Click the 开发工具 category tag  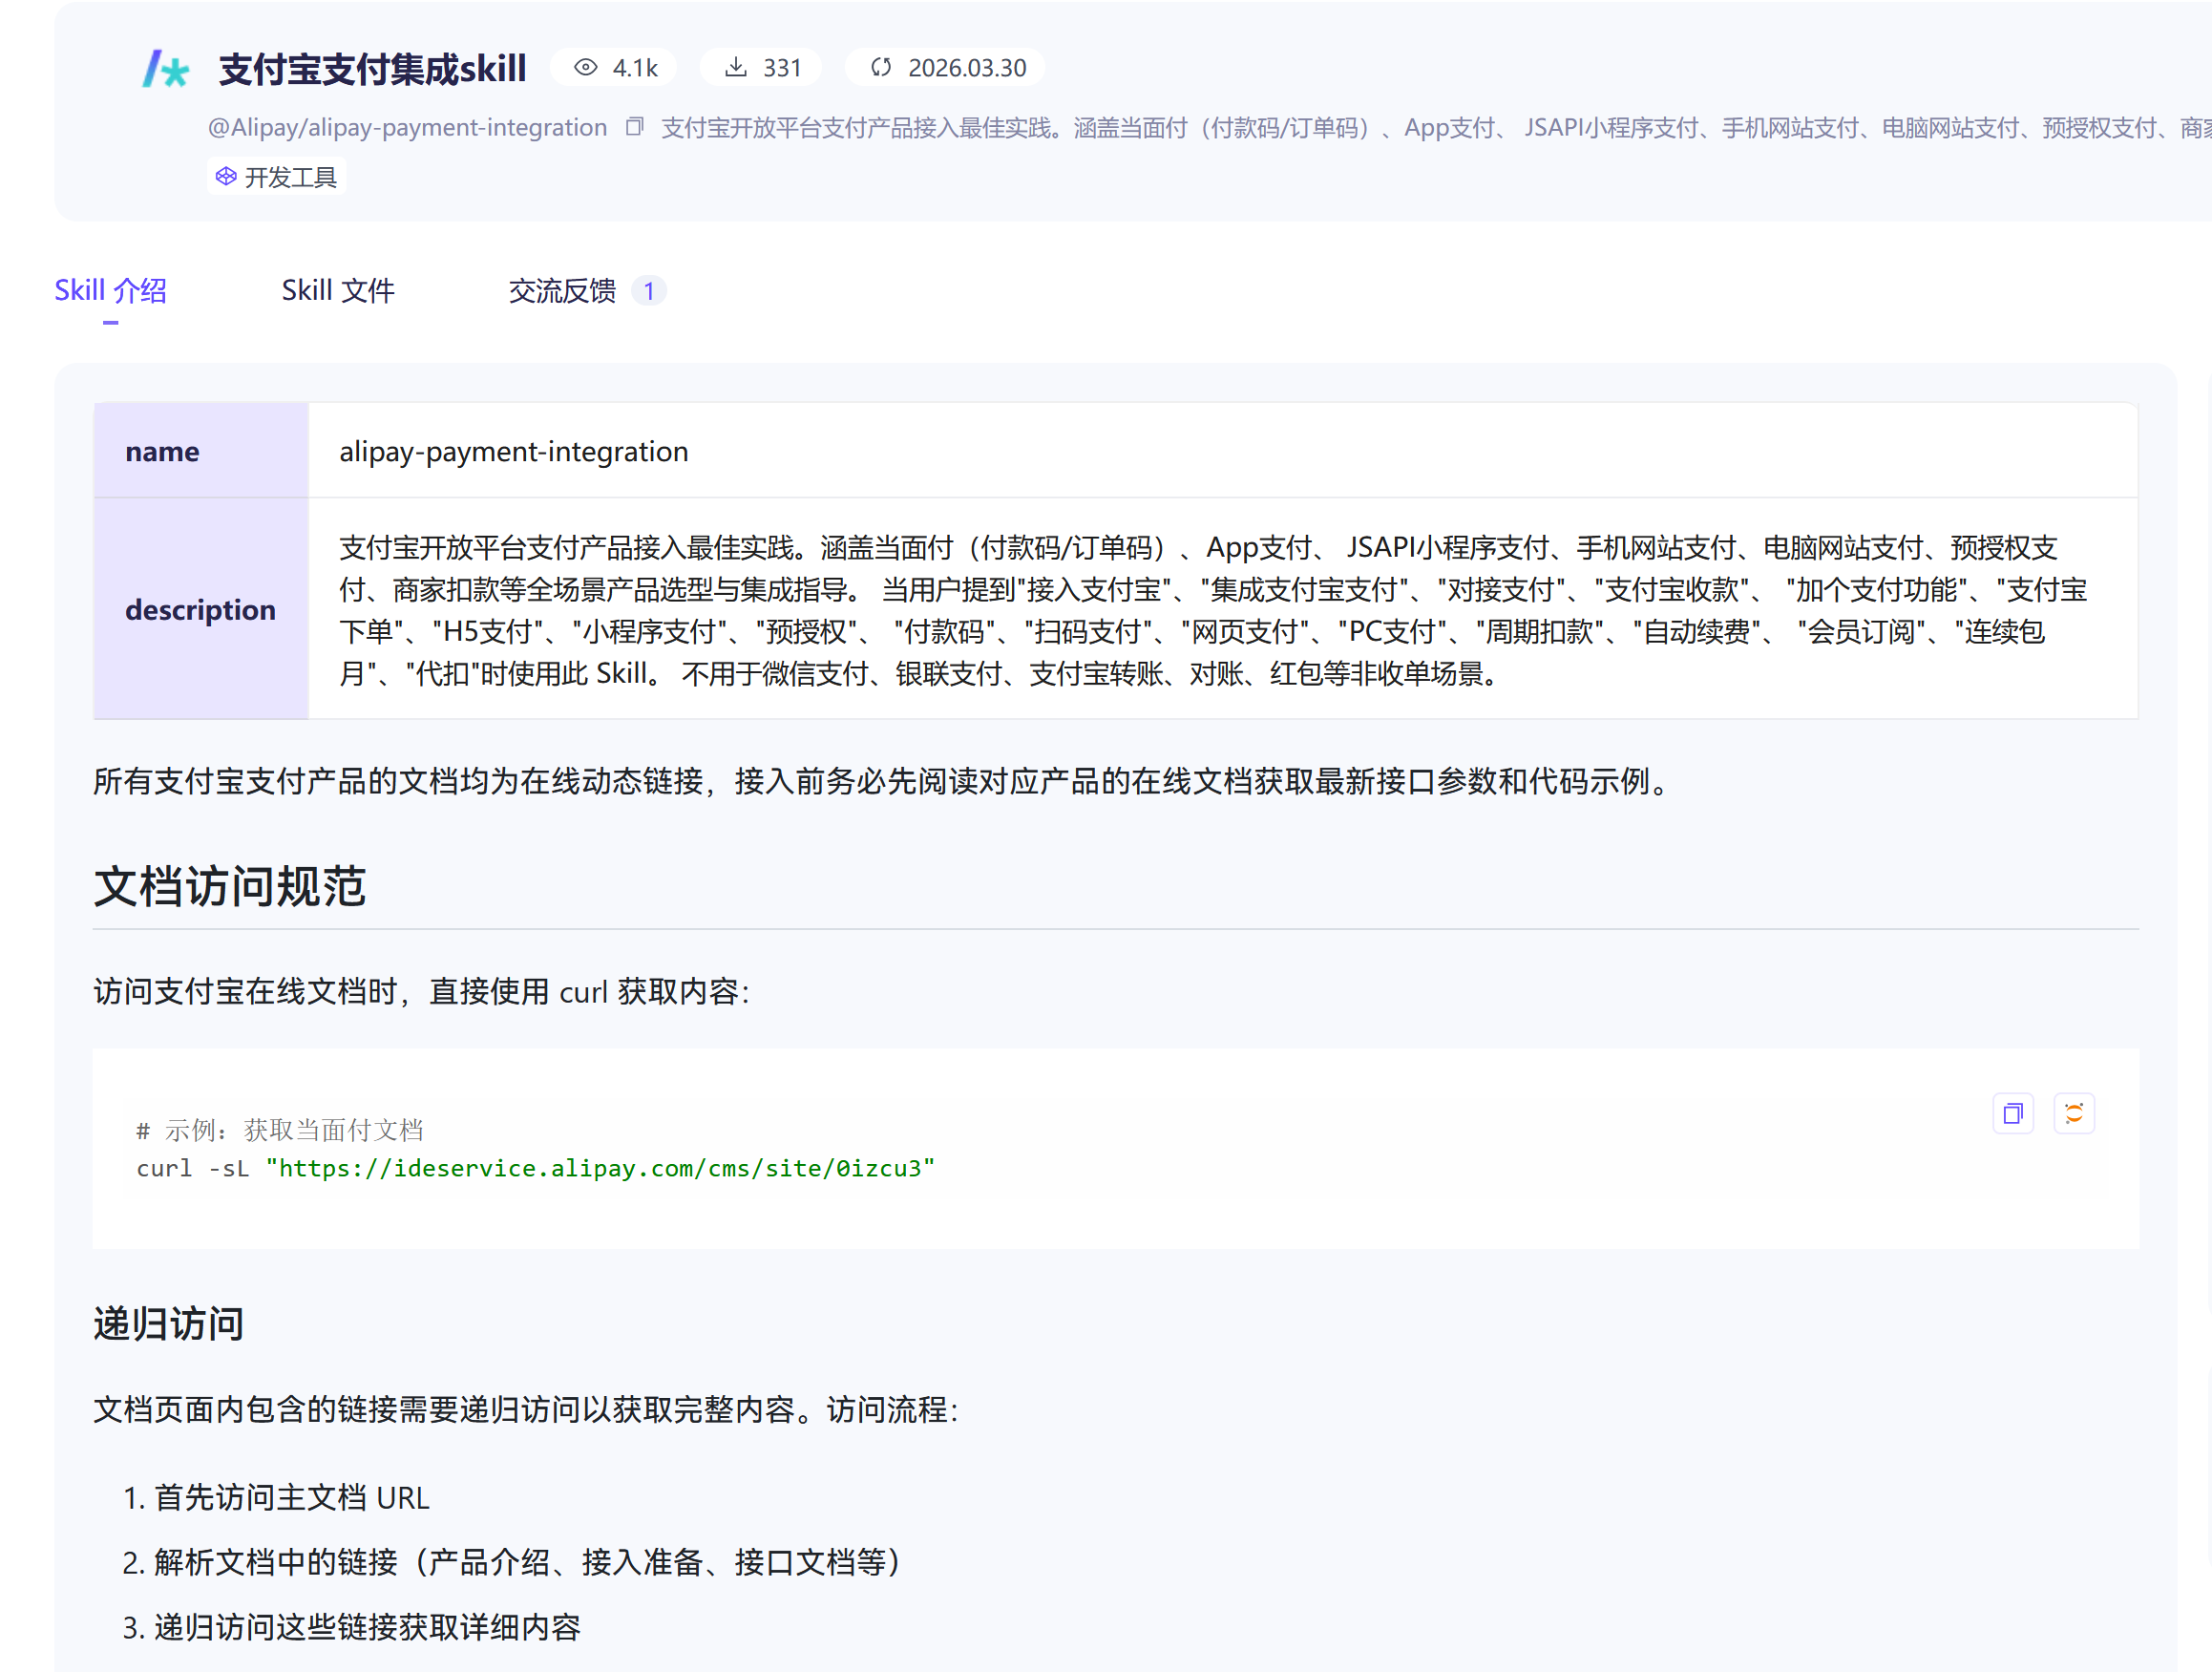290,177
